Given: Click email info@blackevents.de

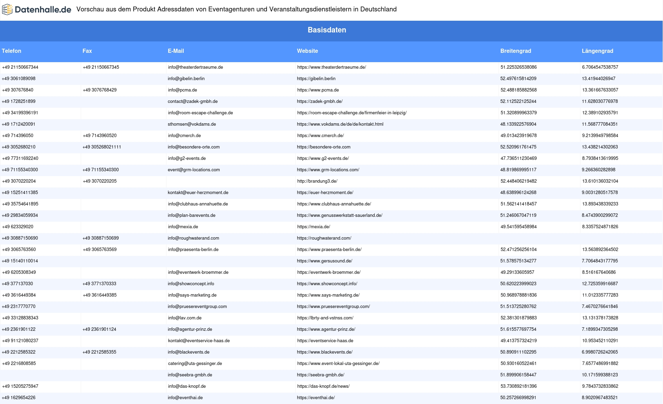Looking at the screenshot, I should coord(189,352).
